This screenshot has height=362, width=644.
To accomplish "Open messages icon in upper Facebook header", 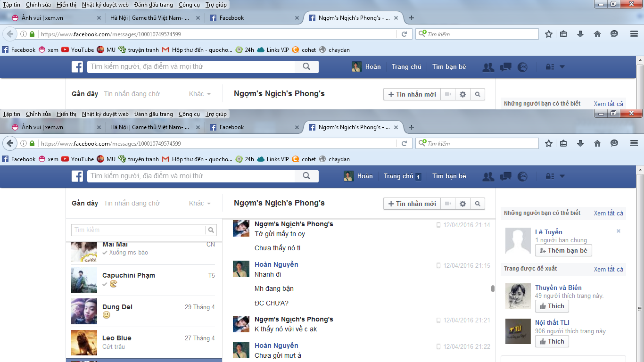I will (x=505, y=67).
